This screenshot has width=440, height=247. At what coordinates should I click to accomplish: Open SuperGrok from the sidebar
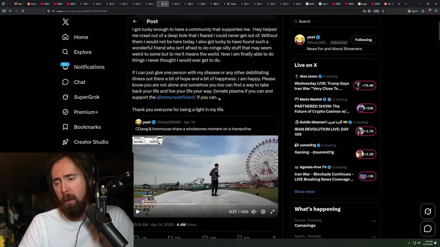(x=81, y=97)
